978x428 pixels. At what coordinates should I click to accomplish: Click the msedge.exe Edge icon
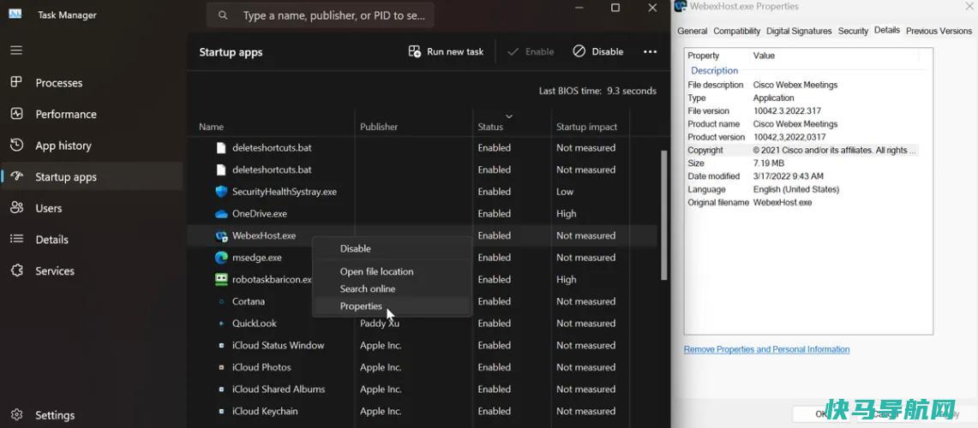click(221, 258)
